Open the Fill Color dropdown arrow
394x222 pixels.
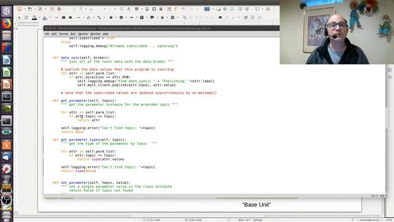[x=50, y=18]
